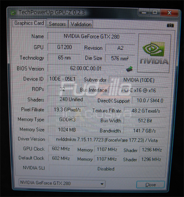Click the Revision field A2

120,48
